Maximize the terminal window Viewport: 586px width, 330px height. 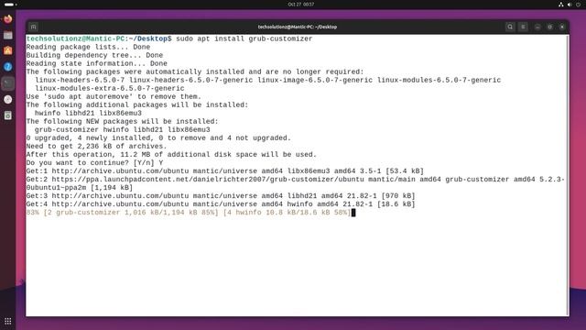(x=549, y=27)
